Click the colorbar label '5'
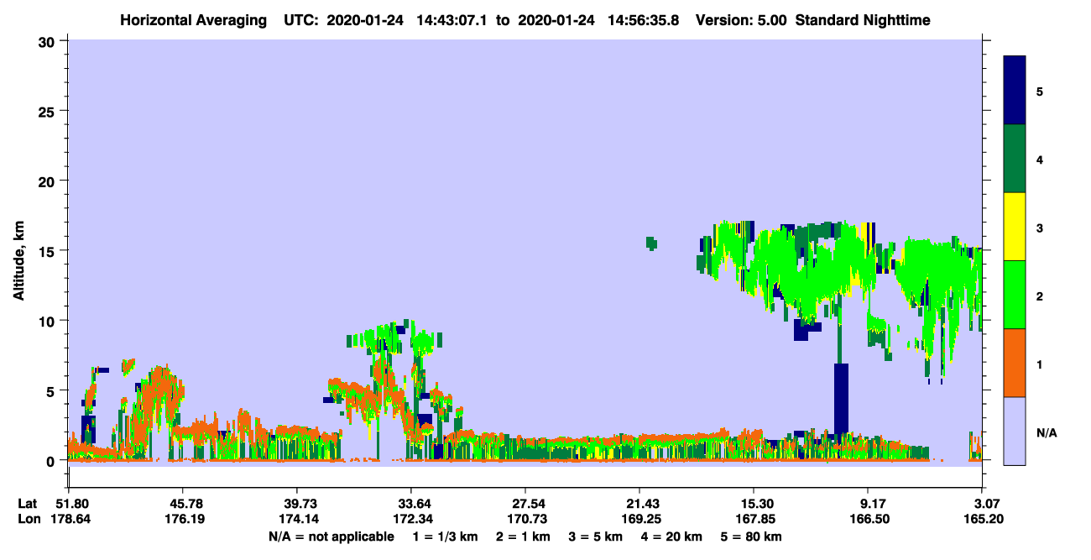Image resolution: width=1091 pixels, height=560 pixels. pos(1040,91)
